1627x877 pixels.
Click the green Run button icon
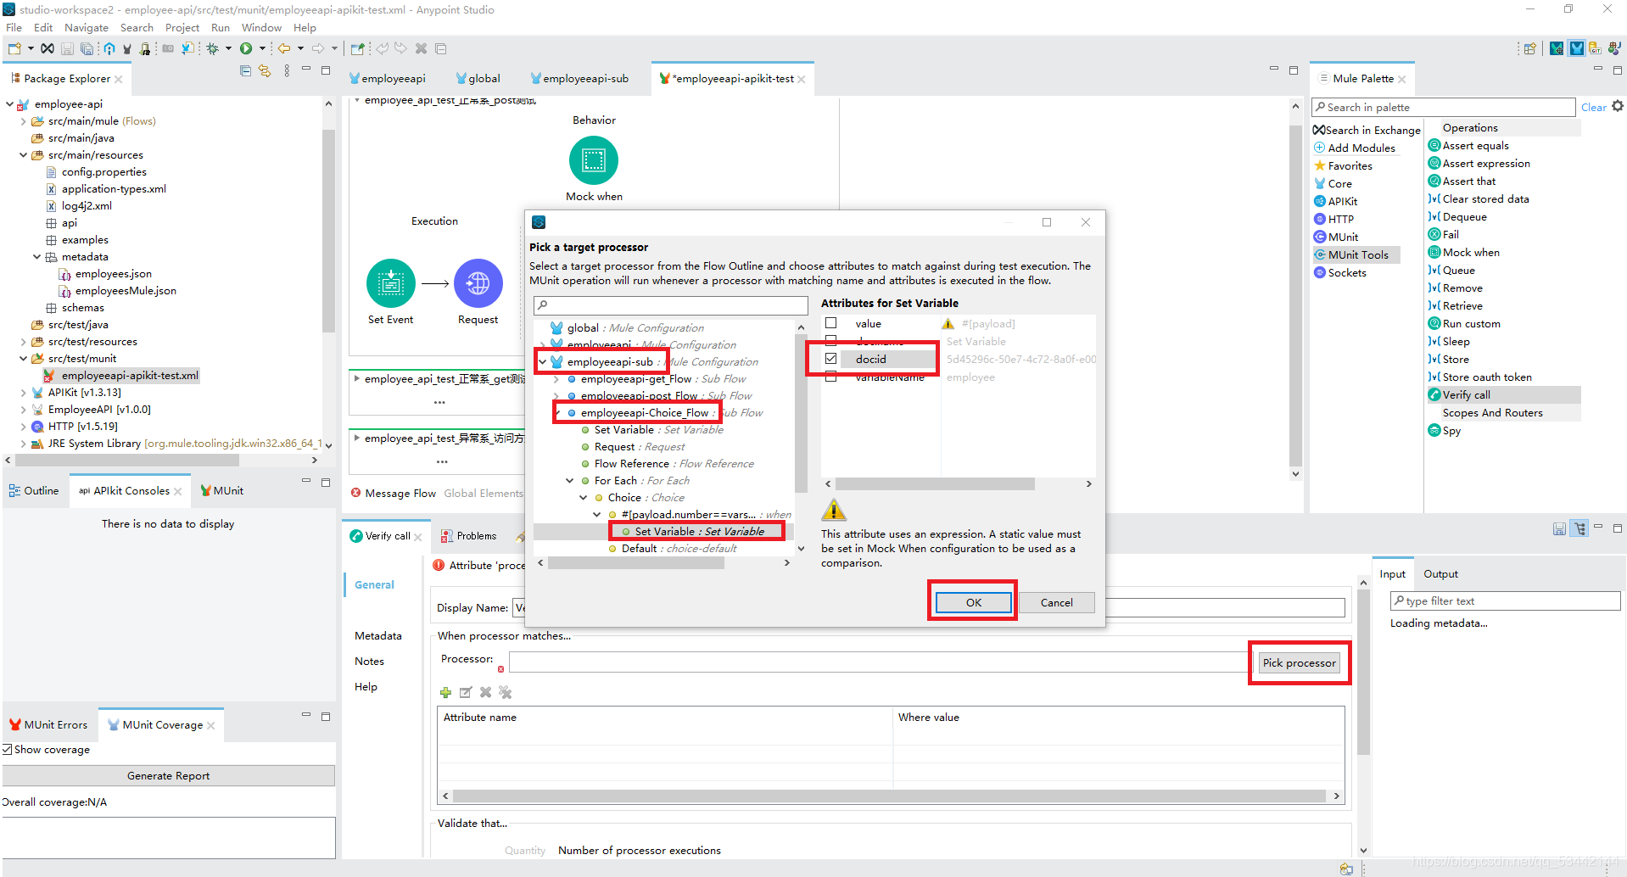(x=246, y=49)
